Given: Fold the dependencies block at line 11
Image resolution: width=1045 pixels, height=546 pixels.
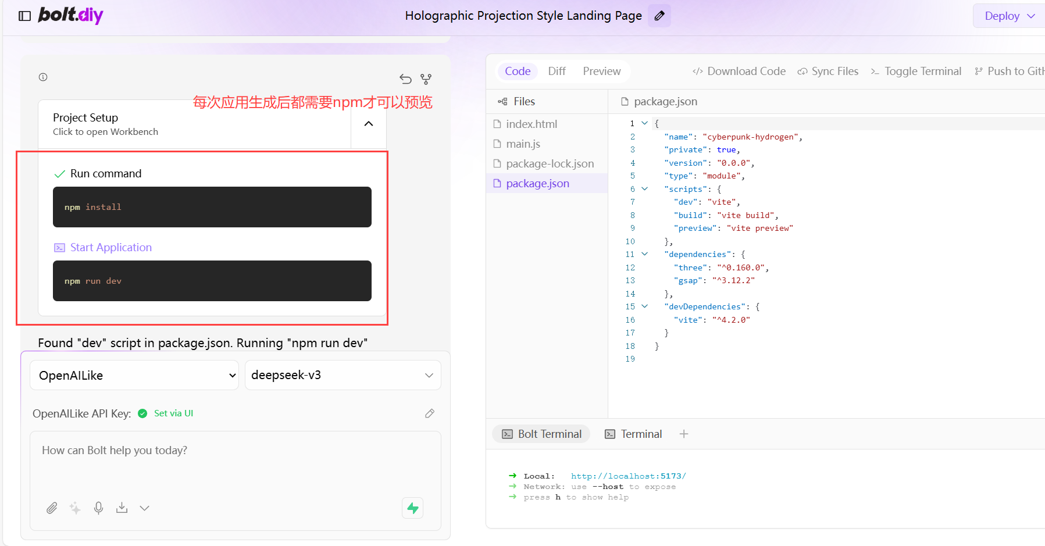Looking at the screenshot, I should 644,254.
